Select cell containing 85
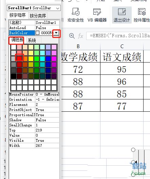Viewport: 150px width, 179px height. pyautogui.click(x=122, y=93)
